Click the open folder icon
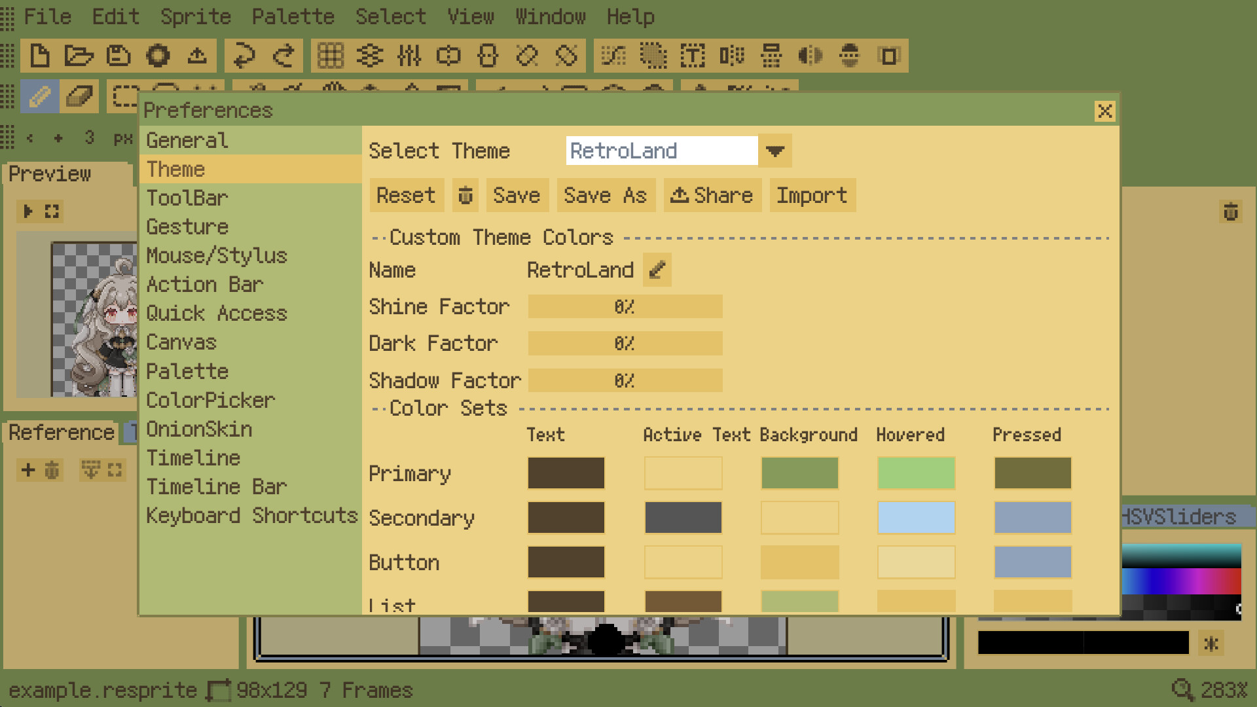Screen dimensions: 1257x707 79,56
